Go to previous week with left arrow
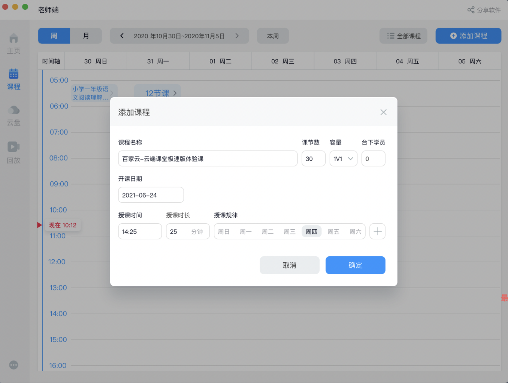The width and height of the screenshot is (508, 383). click(122, 36)
